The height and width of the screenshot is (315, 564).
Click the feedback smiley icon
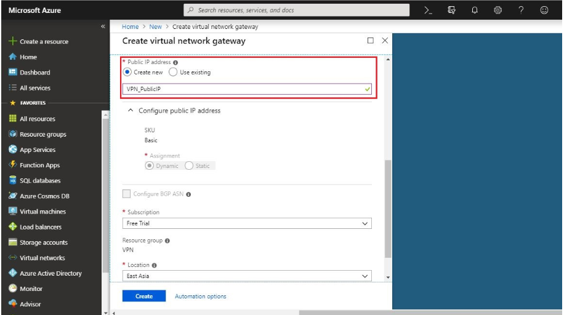[x=544, y=10]
